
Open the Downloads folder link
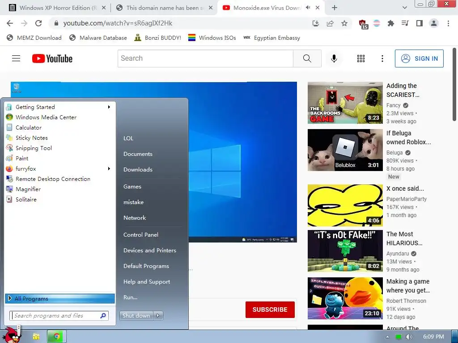pos(138,169)
